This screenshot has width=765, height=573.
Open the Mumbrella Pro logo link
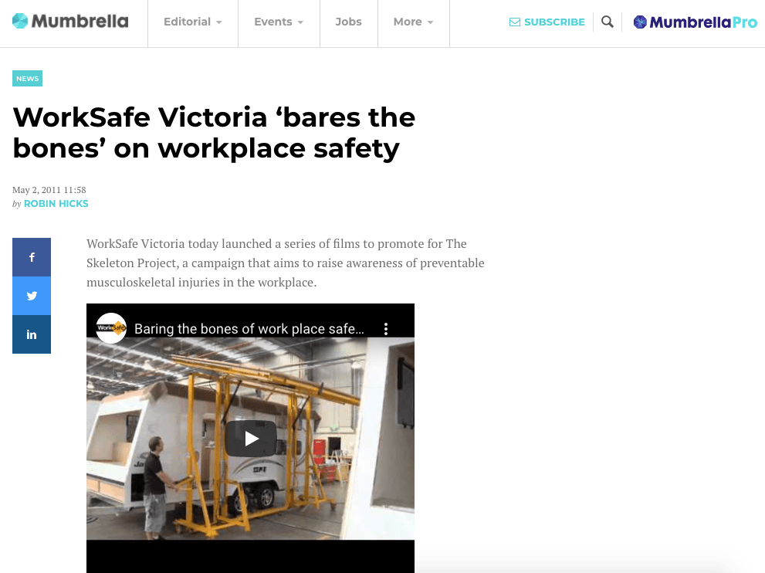click(695, 22)
